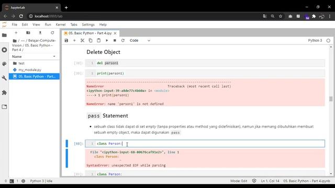Refresh the file list

(x=52, y=33)
